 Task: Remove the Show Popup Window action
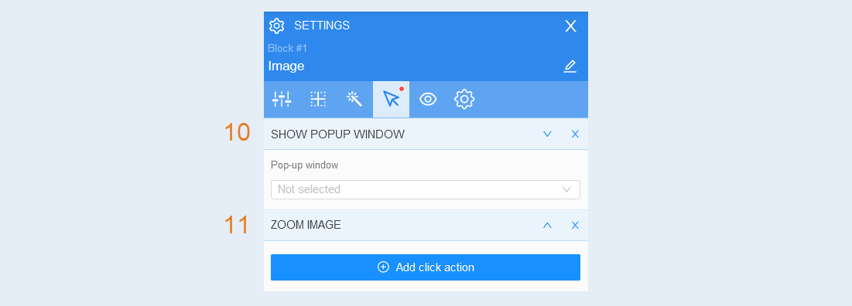pyautogui.click(x=575, y=134)
